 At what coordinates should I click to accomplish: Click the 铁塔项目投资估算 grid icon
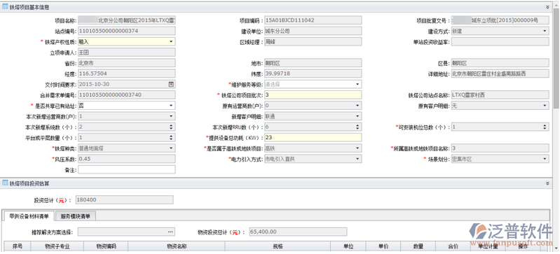(6, 183)
